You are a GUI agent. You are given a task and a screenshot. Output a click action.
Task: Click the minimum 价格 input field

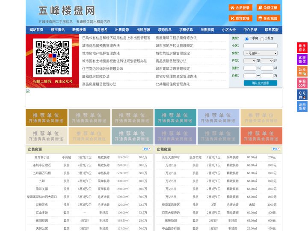coord(250,76)
